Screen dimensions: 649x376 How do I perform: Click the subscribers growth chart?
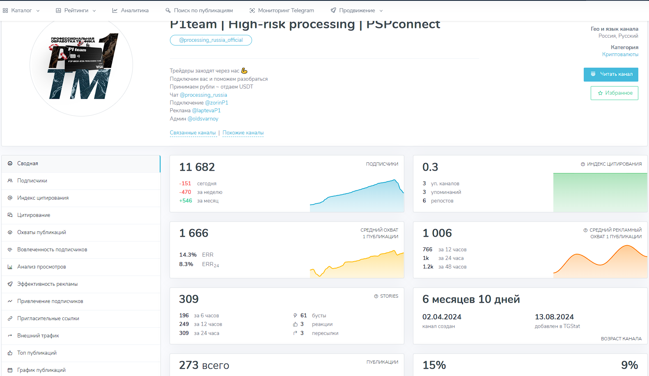point(357,195)
